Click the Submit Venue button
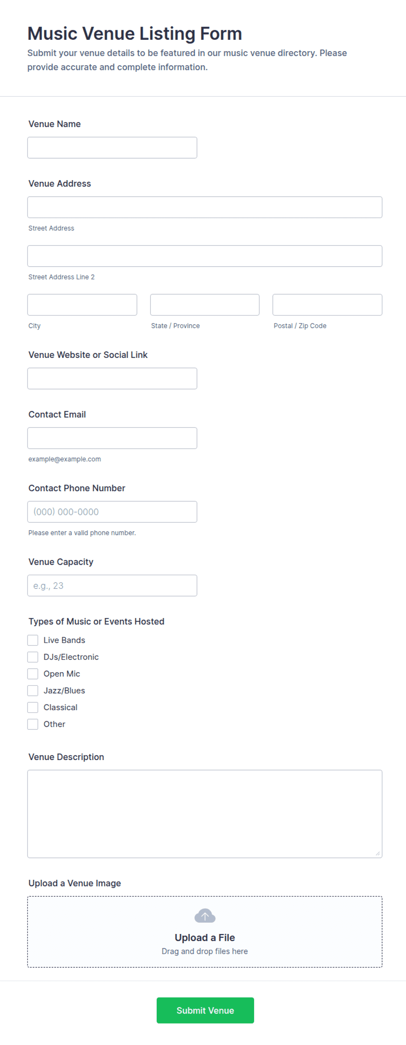 click(x=205, y=1010)
